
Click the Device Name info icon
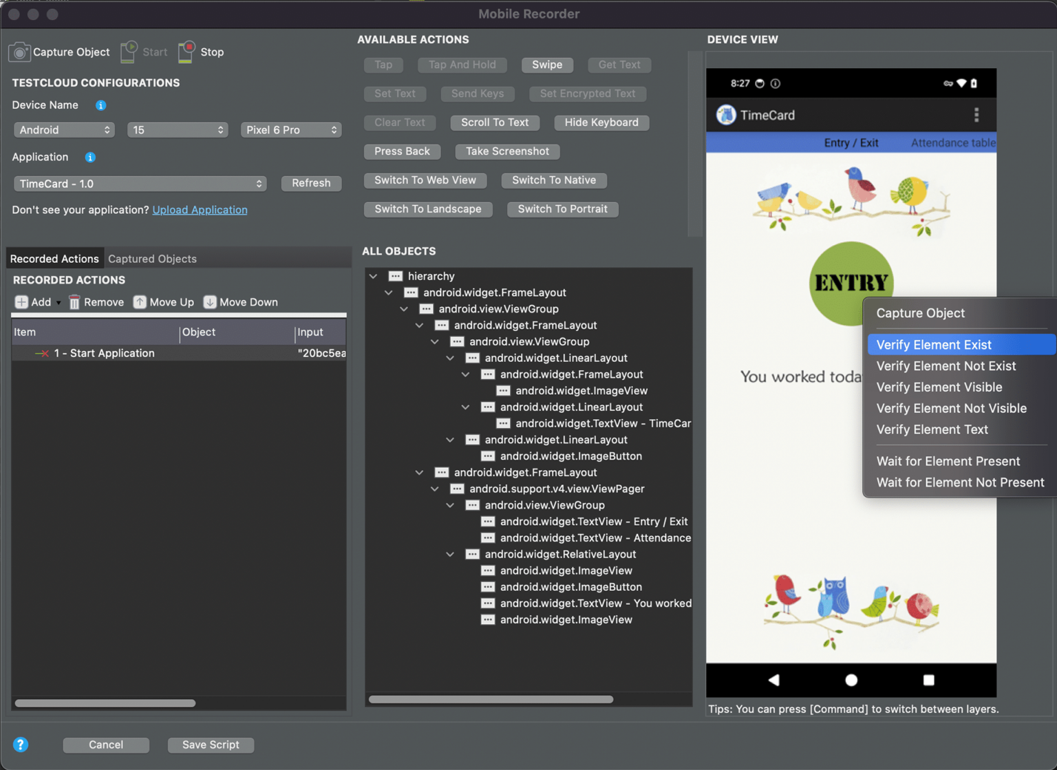(x=100, y=105)
